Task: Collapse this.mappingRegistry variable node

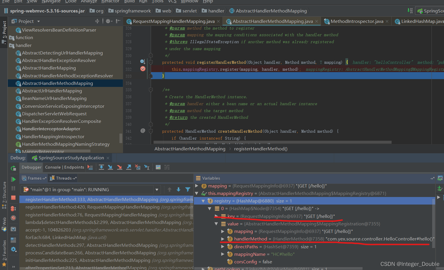Action: click(x=197, y=193)
